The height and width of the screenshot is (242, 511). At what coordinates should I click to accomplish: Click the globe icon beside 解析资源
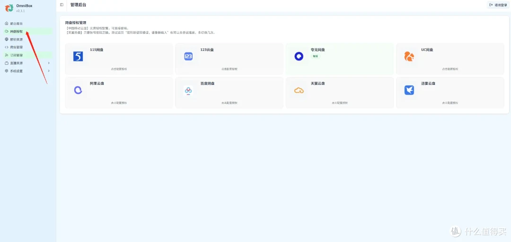(7, 39)
